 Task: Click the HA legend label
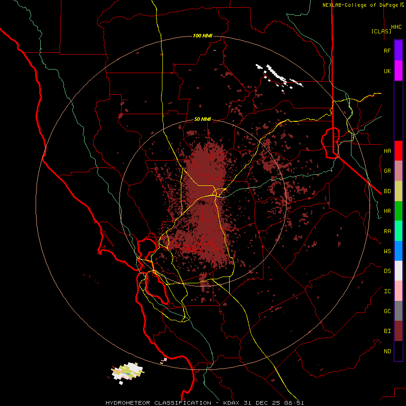pyautogui.click(x=387, y=151)
